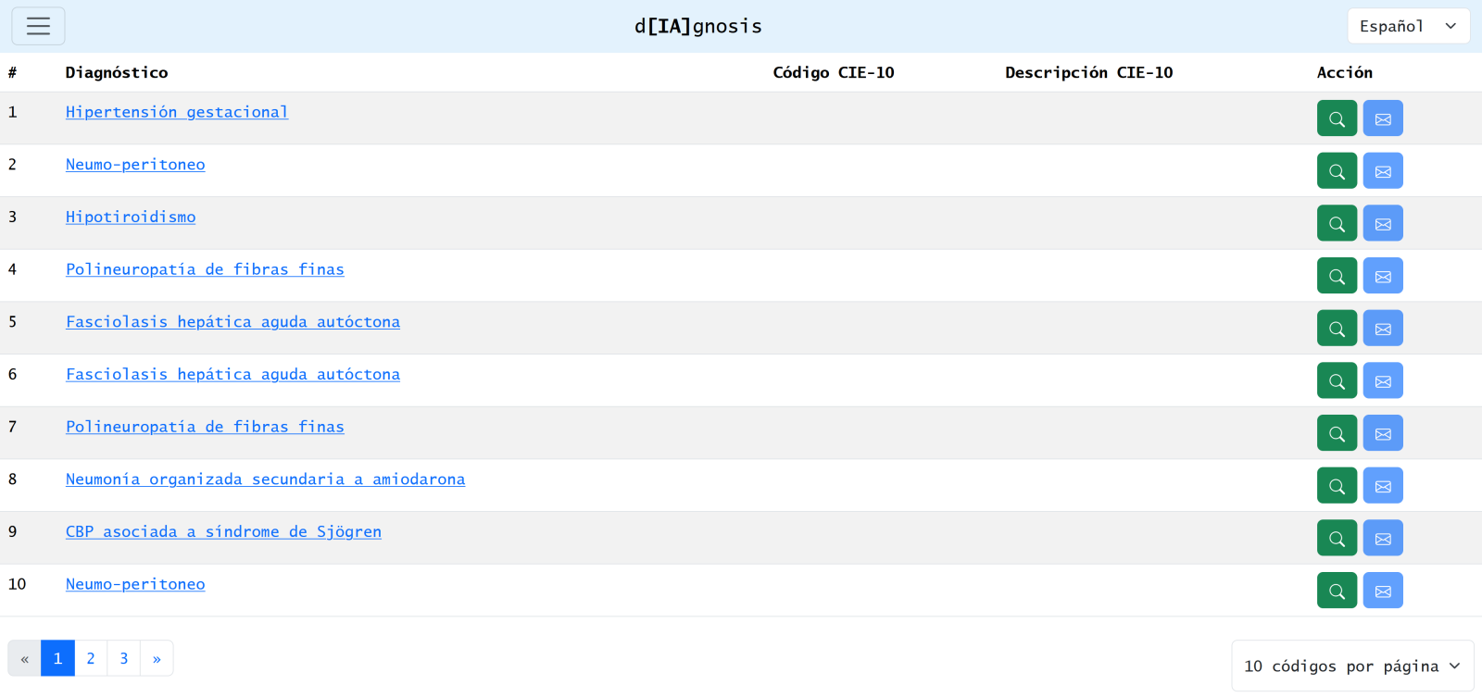This screenshot has width=1482, height=697.
Task: Click search icon in row 4
Action: pos(1337,276)
